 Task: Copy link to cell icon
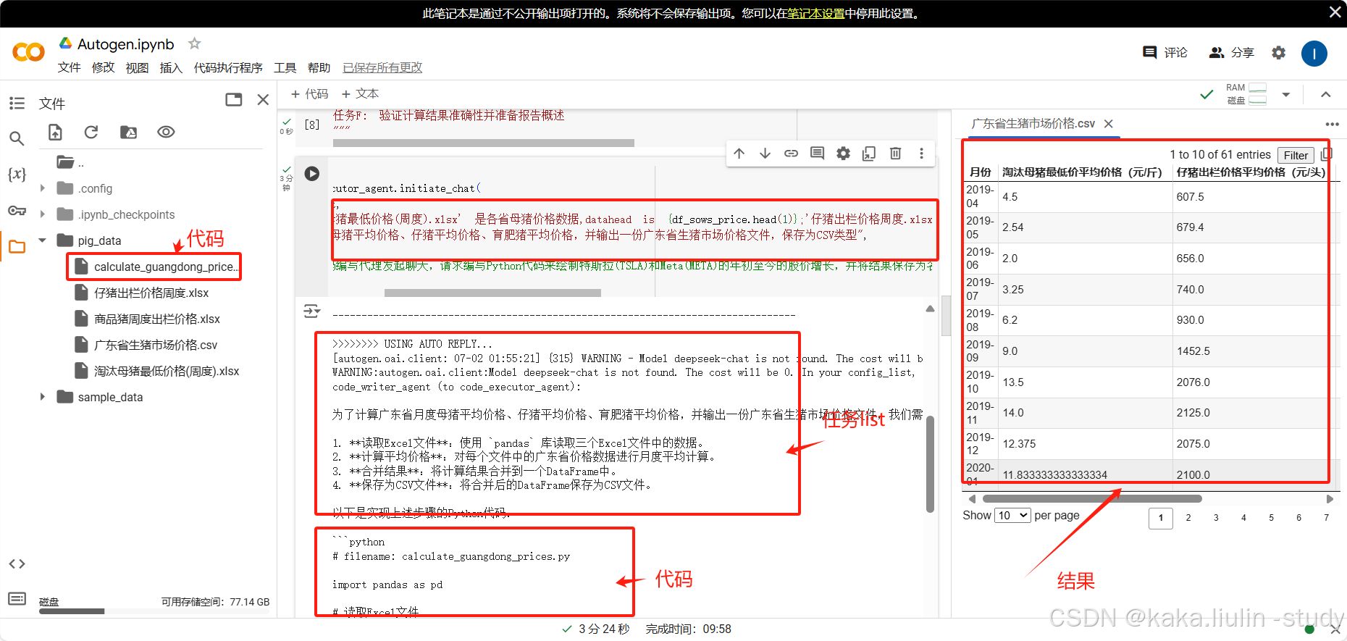click(791, 154)
